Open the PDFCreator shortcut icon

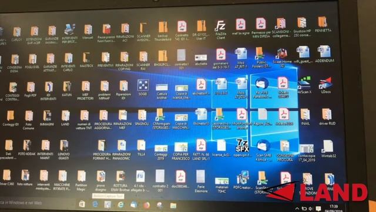coord(243,178)
